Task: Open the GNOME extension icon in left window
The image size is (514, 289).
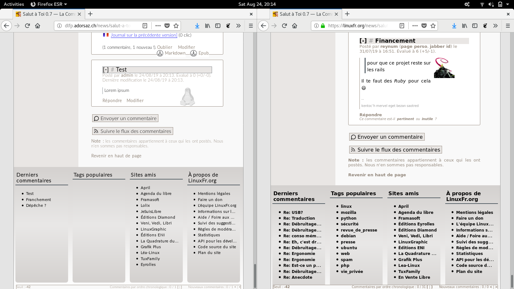Action: 228,26
